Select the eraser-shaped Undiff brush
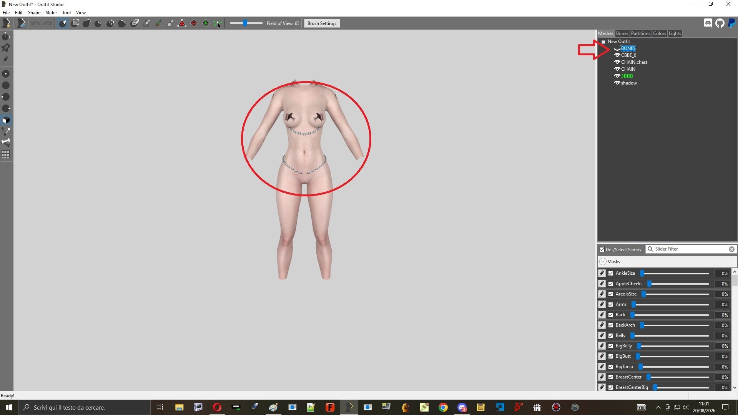The height and width of the screenshot is (415, 738). coord(134,23)
